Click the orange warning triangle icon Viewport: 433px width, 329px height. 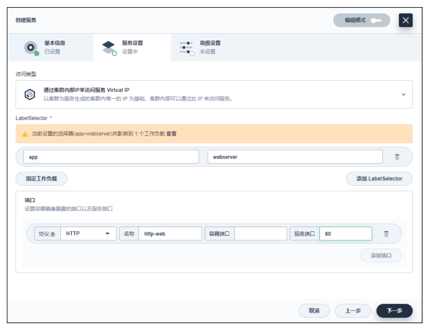coord(25,134)
